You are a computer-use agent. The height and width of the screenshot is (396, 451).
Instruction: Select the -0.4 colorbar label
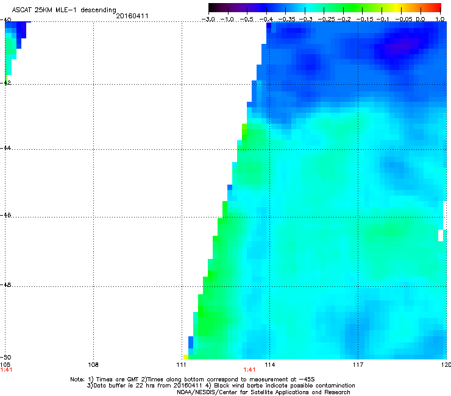[266, 19]
